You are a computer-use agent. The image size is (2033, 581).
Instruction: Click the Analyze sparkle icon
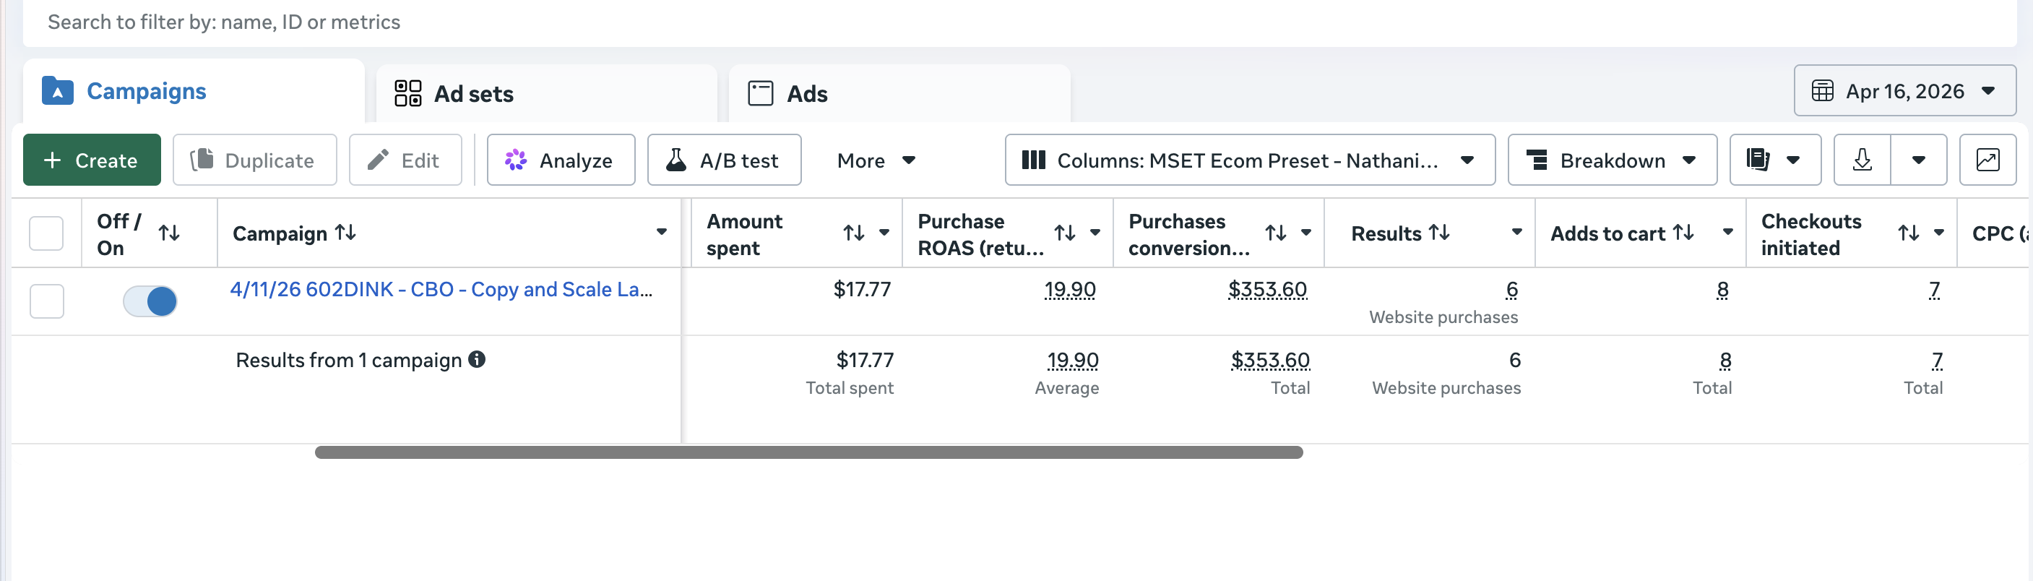click(515, 160)
